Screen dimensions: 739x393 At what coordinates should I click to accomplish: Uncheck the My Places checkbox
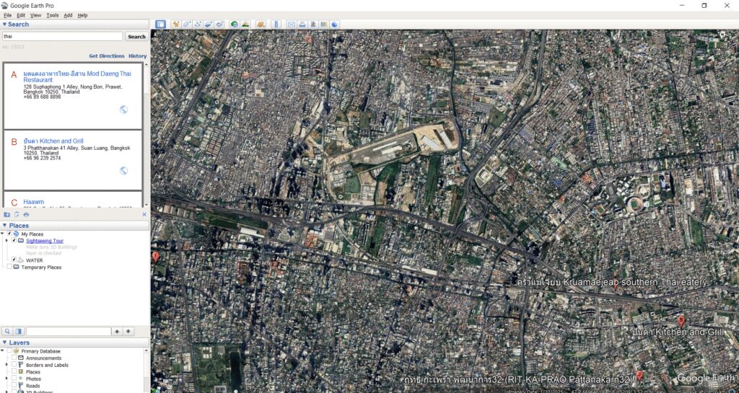pos(9,234)
